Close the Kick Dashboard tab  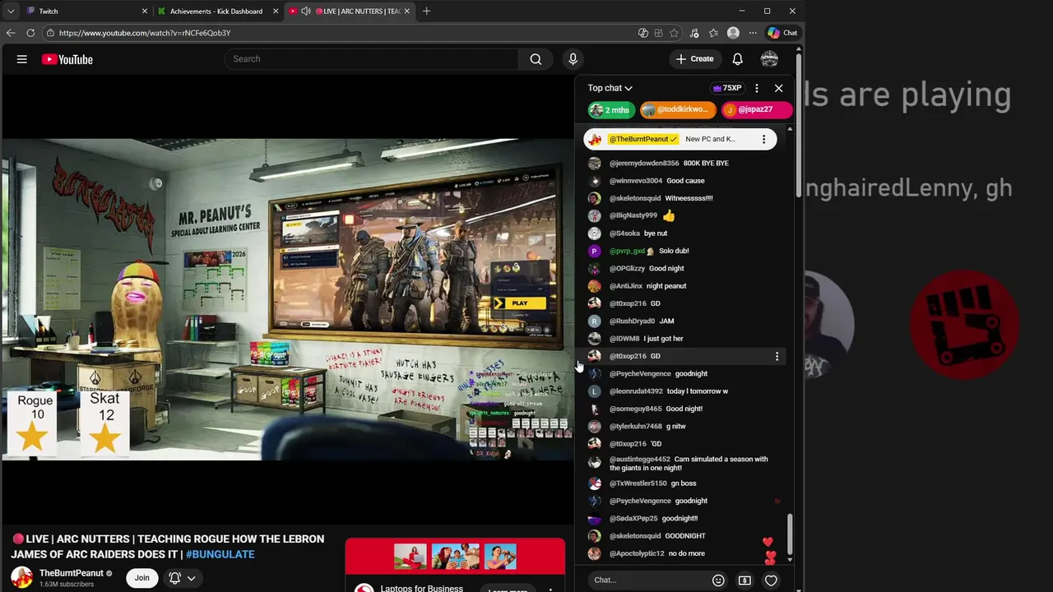pyautogui.click(x=276, y=12)
